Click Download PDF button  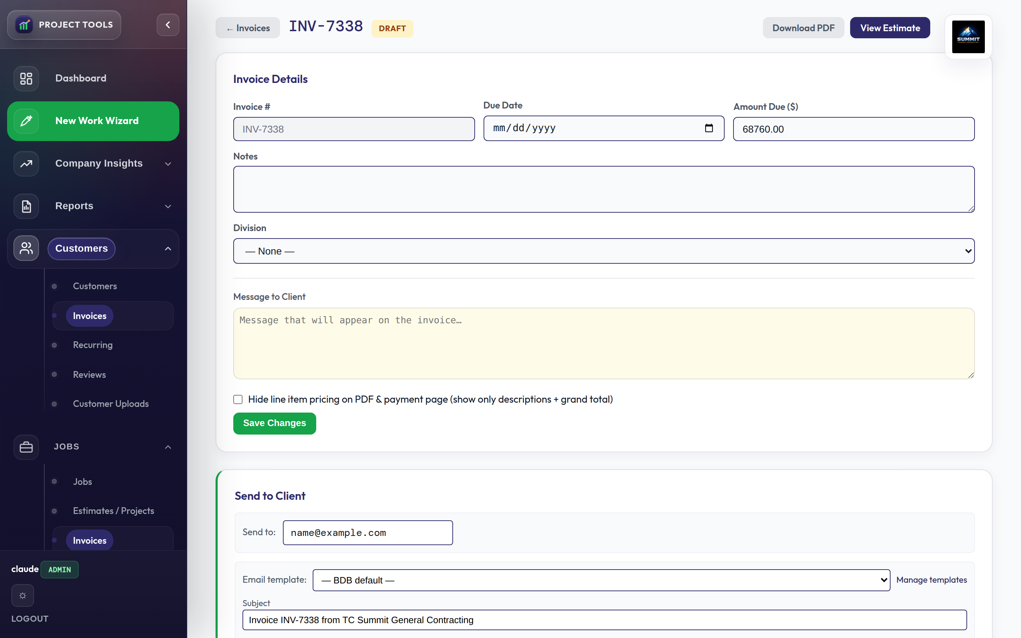803,28
